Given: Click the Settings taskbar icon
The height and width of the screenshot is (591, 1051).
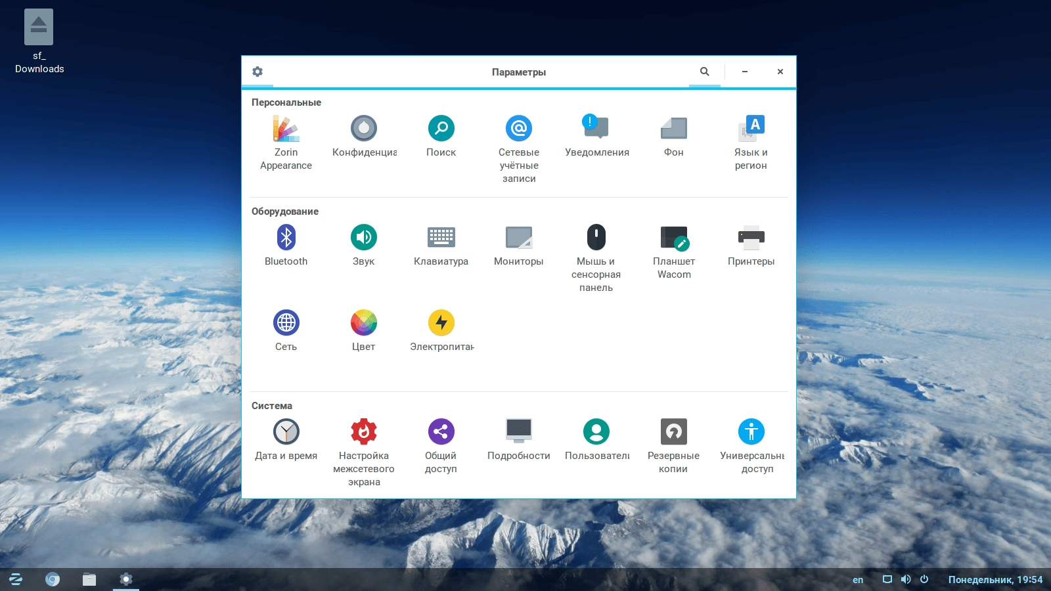Looking at the screenshot, I should tap(126, 579).
